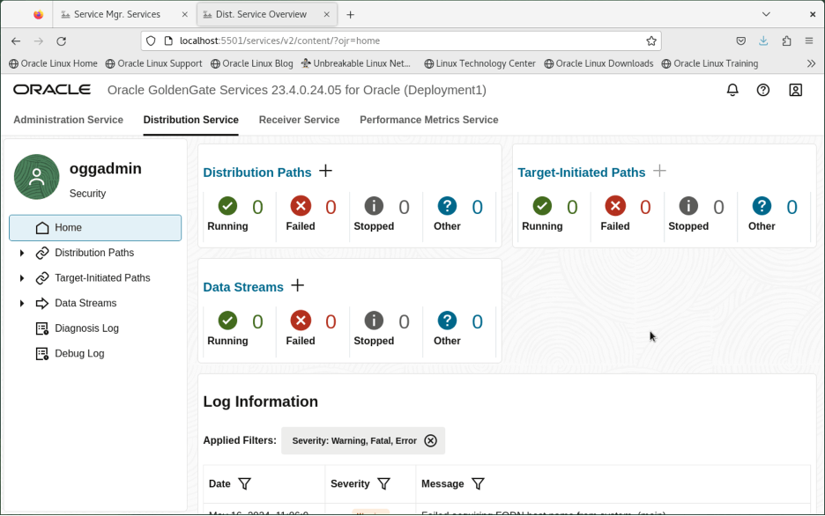Open Debug Log in sidebar
The width and height of the screenshot is (825, 516).
click(79, 354)
